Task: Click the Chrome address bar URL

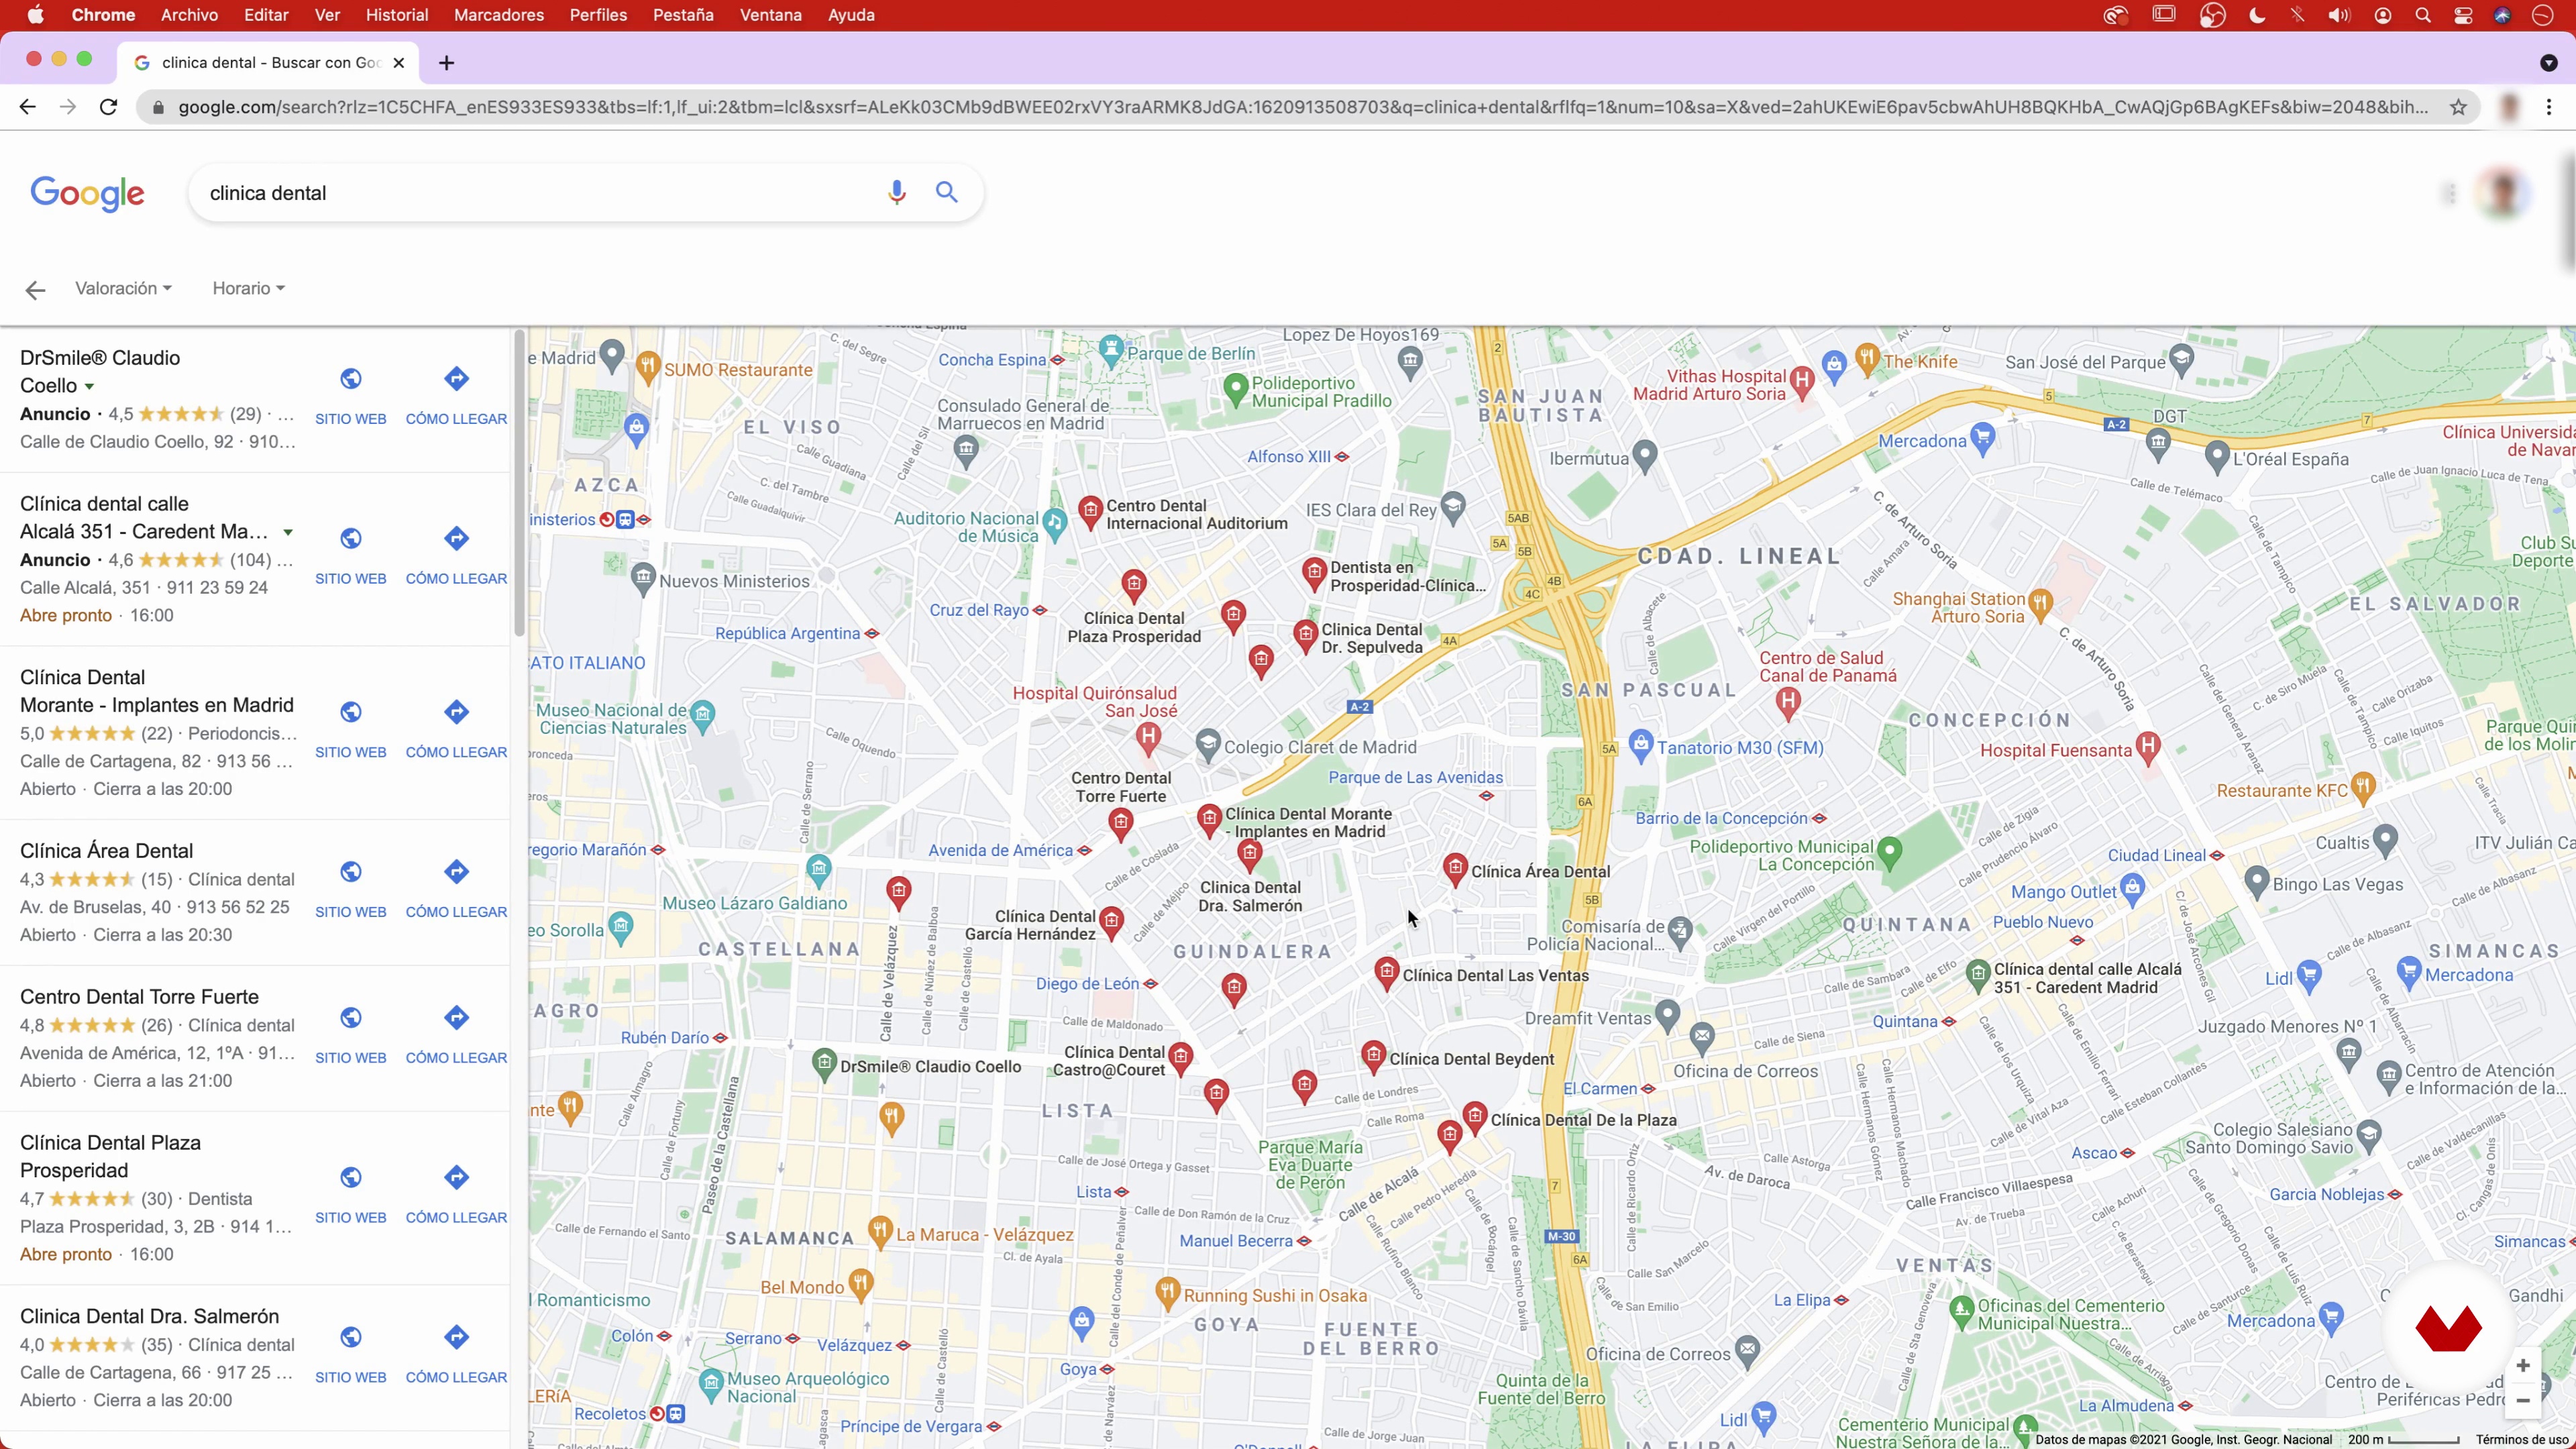Action: click(x=1302, y=107)
